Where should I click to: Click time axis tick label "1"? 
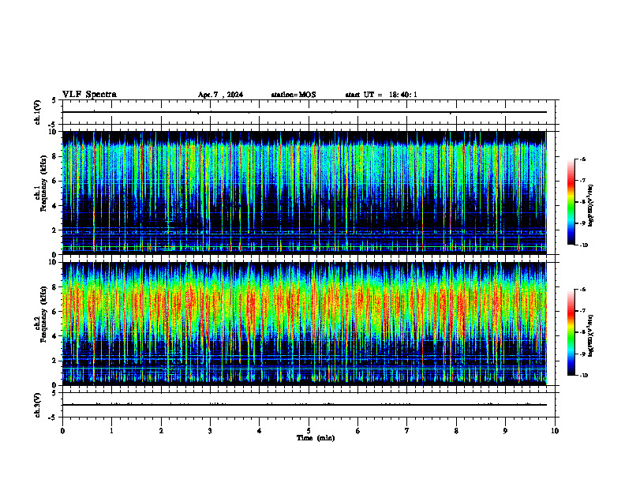tap(111, 431)
